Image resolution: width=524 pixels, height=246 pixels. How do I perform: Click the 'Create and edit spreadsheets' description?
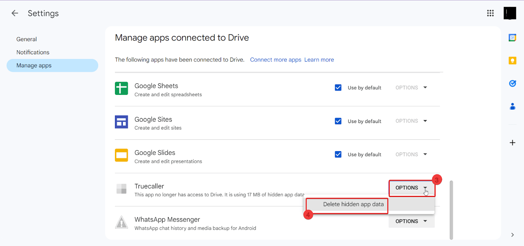click(x=168, y=95)
